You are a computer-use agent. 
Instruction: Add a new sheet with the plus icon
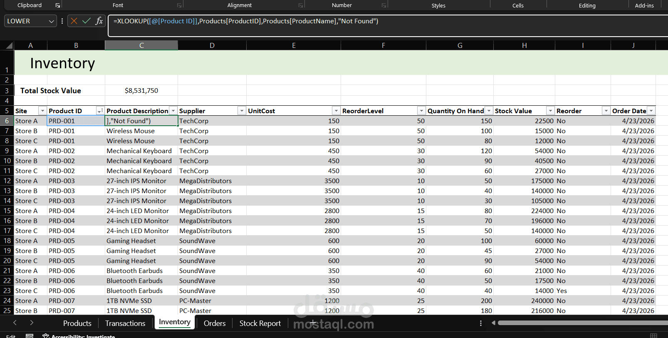[313, 323]
